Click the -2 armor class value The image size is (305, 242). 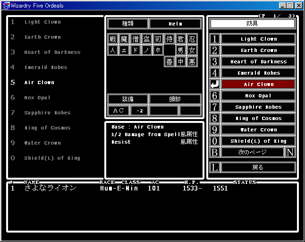click(x=139, y=111)
